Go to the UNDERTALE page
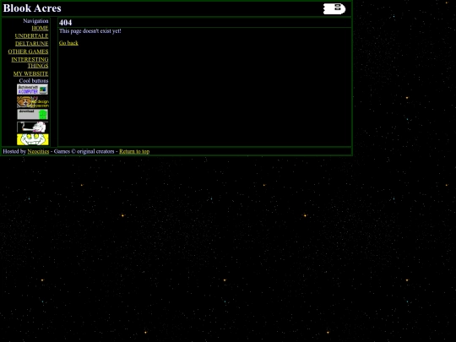The image size is (456, 342). click(31, 35)
